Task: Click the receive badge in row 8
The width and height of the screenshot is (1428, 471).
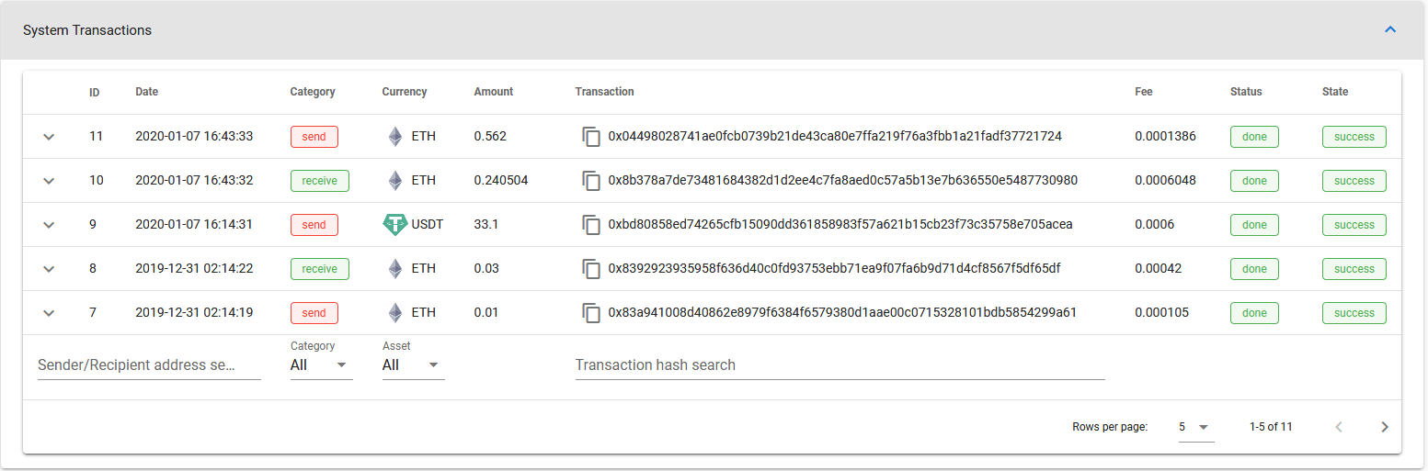Action: tap(320, 269)
